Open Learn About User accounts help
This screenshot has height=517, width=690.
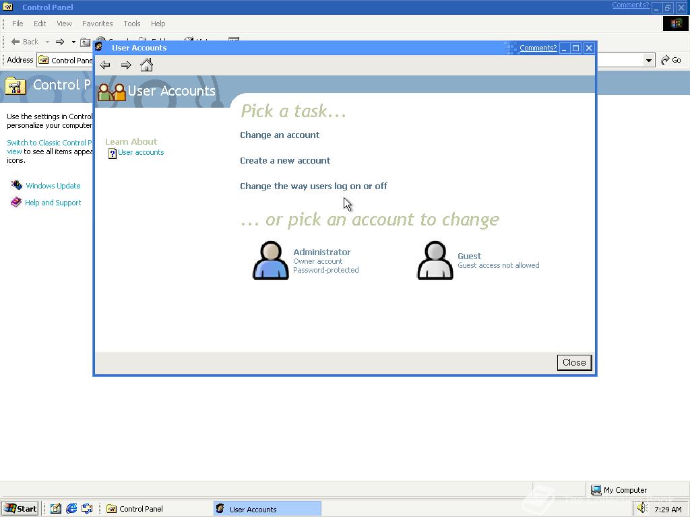141,152
